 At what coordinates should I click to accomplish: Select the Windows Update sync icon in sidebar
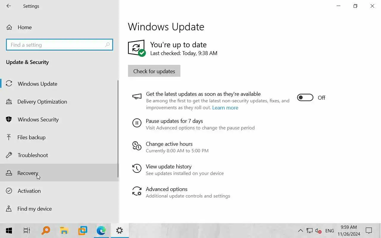(9, 84)
